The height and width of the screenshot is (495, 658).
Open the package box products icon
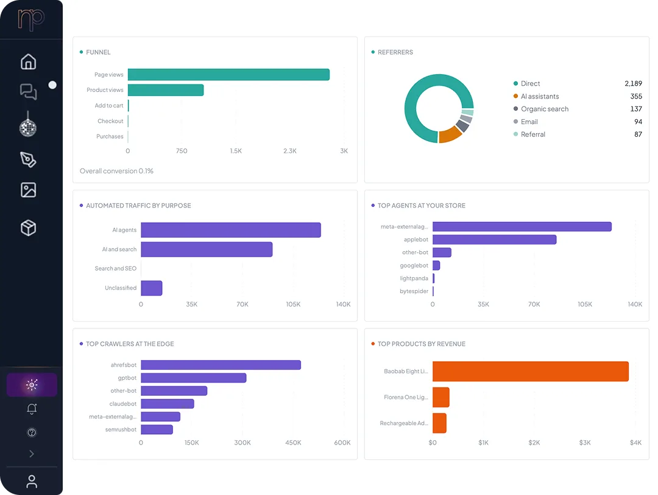click(x=29, y=228)
